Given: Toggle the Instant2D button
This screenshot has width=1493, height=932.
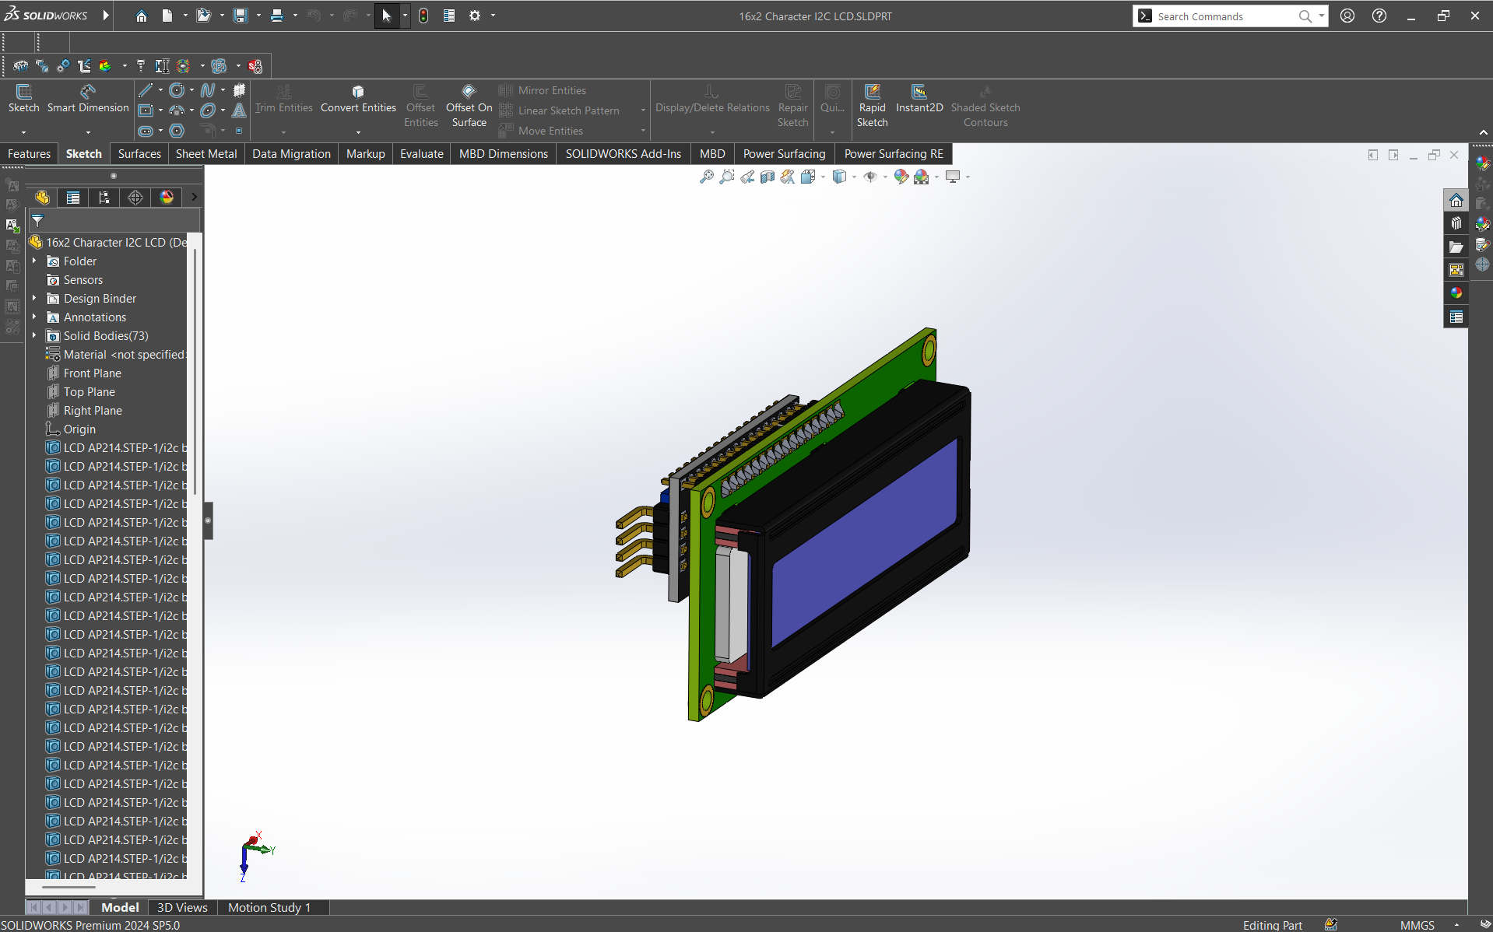Looking at the screenshot, I should (919, 99).
